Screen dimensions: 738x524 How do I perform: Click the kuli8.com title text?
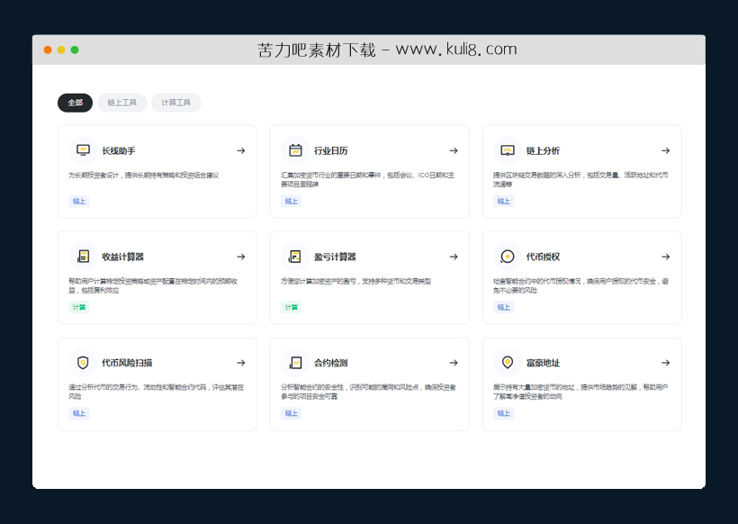coord(369,50)
